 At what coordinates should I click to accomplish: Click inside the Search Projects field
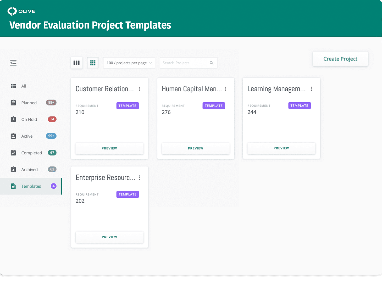183,63
